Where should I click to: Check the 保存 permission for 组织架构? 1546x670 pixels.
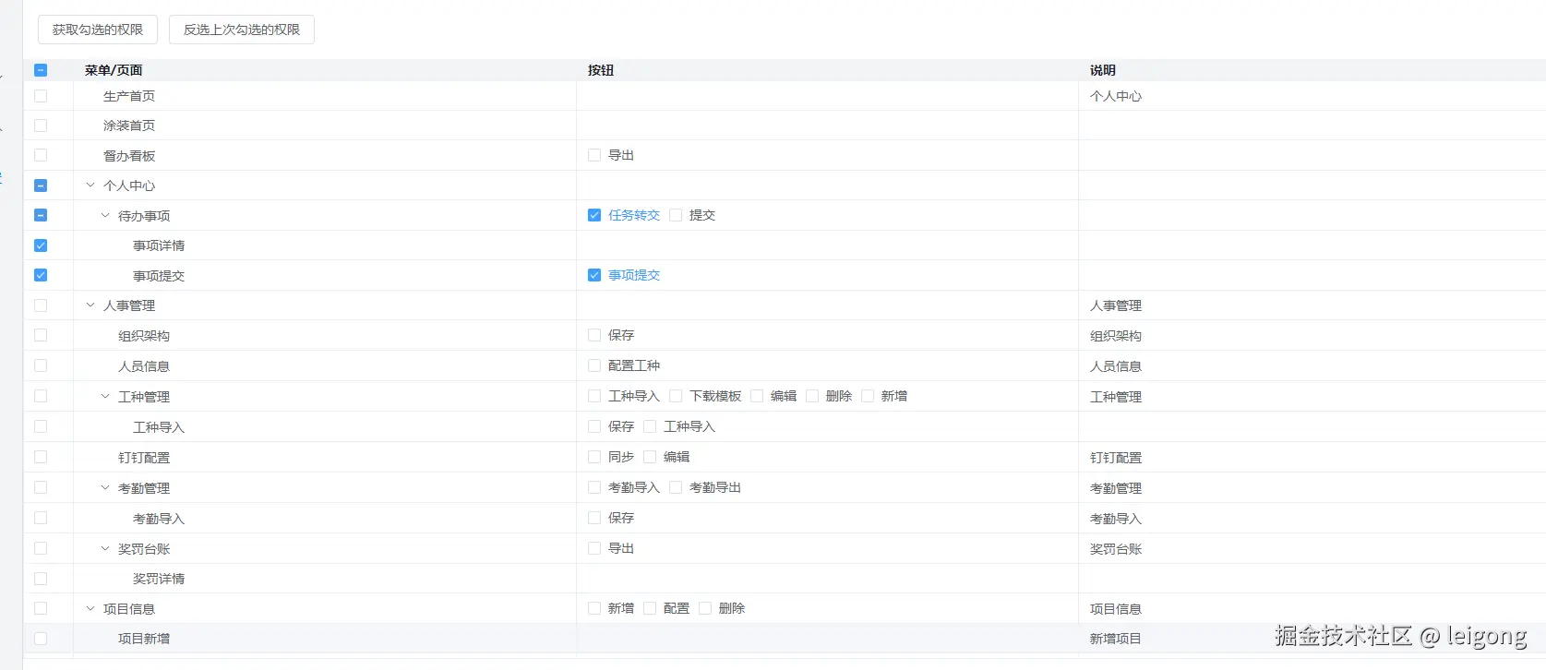click(x=594, y=335)
